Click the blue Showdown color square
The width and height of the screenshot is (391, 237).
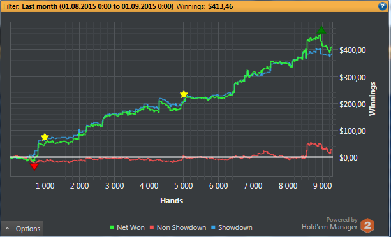pos(213,227)
